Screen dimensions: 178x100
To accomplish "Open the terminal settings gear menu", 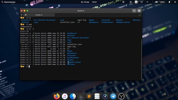I will tap(139, 11).
